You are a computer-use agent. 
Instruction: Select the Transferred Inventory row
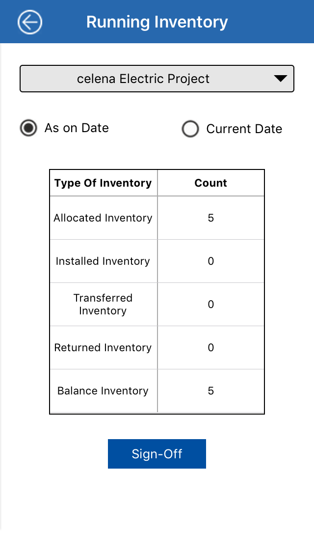tap(103, 305)
